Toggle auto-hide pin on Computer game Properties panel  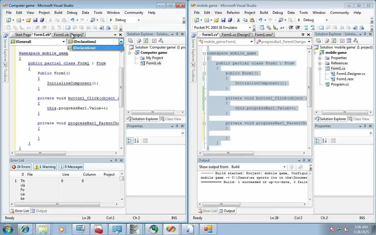[x=177, y=126]
